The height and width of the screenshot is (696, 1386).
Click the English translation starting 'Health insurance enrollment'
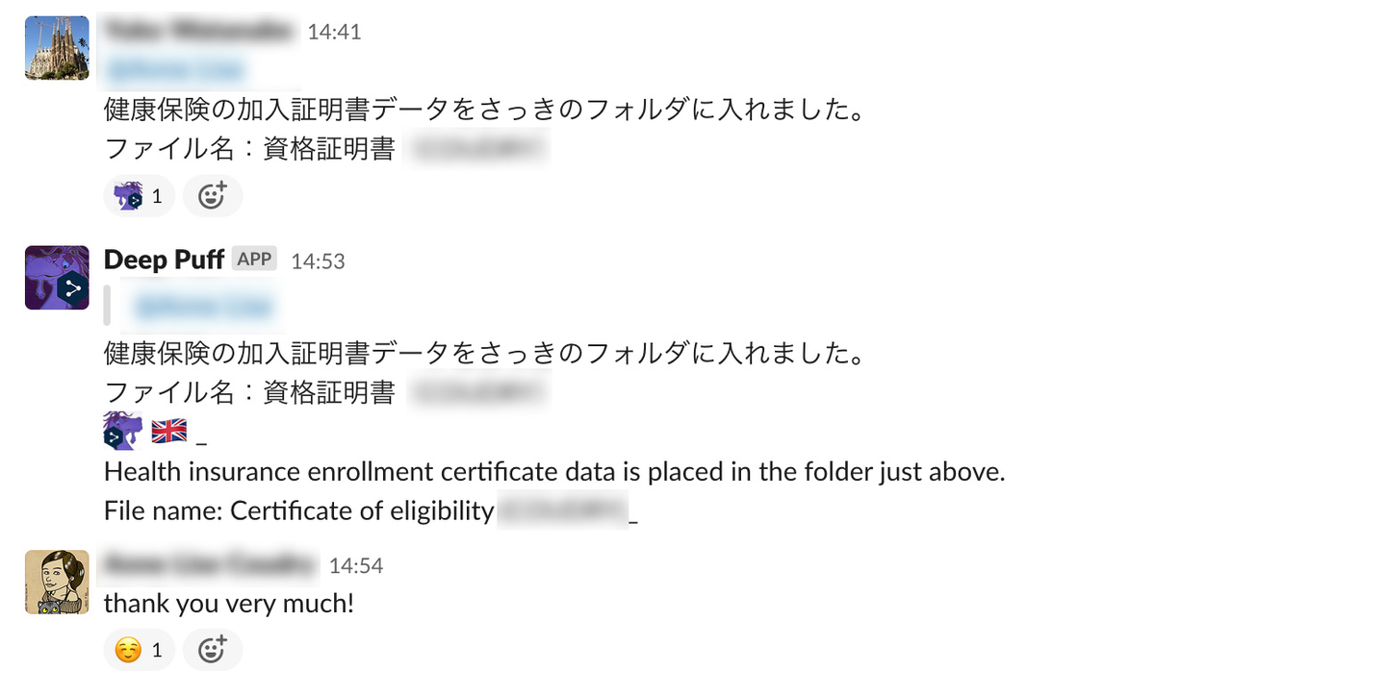(x=554, y=472)
